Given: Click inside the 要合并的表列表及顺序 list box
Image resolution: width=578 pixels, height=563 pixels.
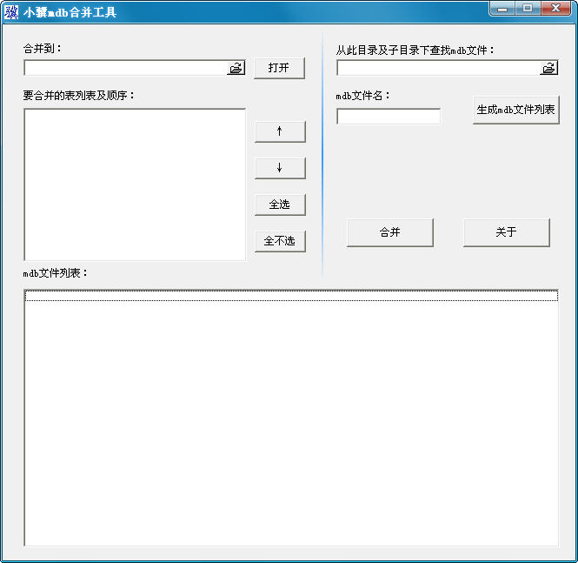Looking at the screenshot, I should (134, 184).
